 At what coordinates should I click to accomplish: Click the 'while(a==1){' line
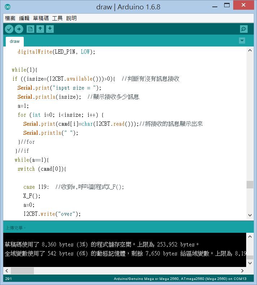point(32,160)
